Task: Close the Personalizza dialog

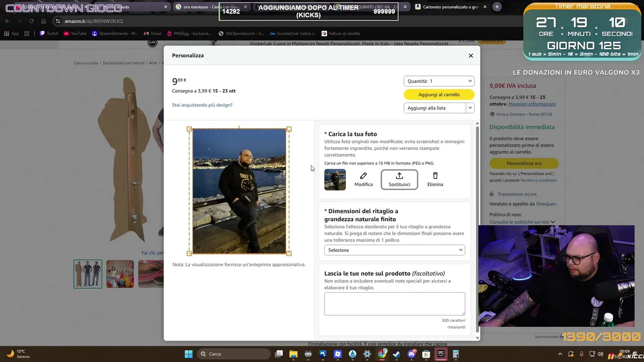Action: coord(471,56)
